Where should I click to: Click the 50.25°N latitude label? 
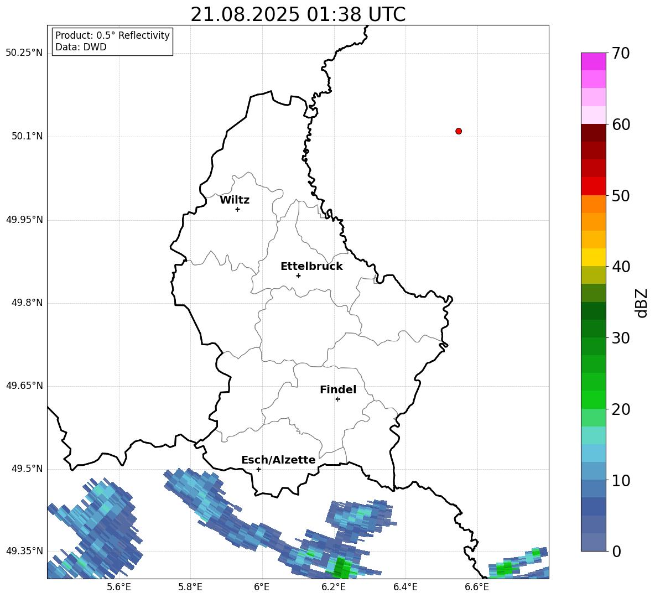tap(24, 53)
